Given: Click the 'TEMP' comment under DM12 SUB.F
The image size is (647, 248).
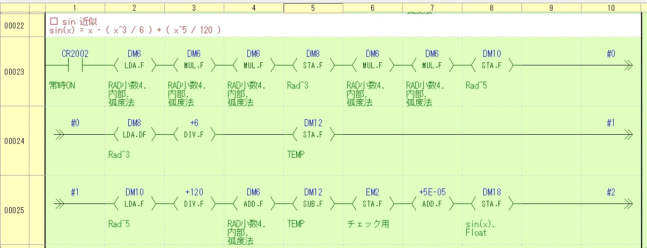Looking at the screenshot, I should (x=296, y=223).
